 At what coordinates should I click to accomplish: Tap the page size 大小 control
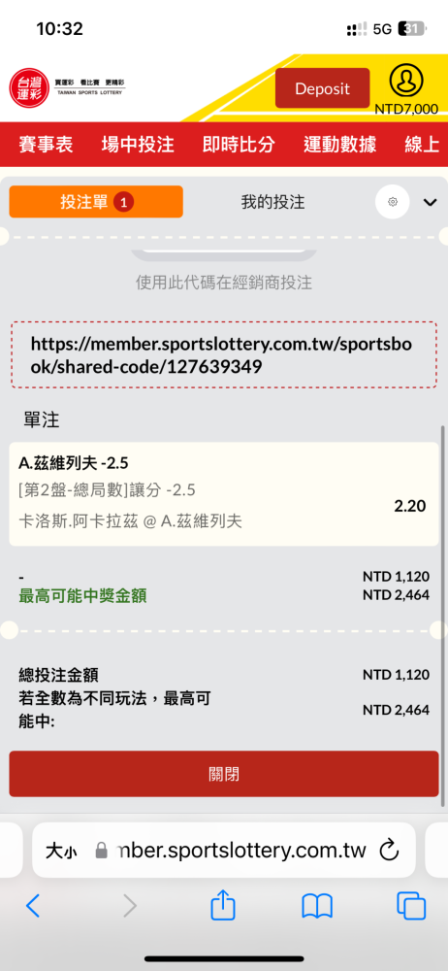point(61,851)
